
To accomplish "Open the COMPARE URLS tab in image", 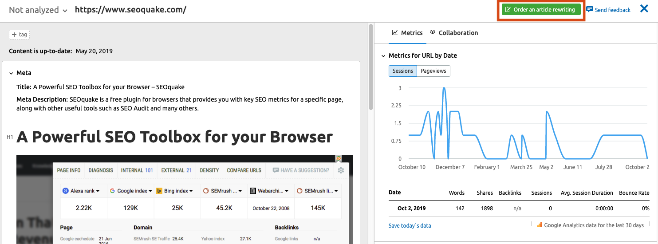I will coord(244,170).
